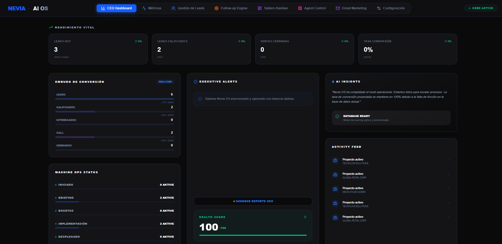Select the IMPLEMENTACIÓN machine ops row
Viewport: 502px width, 244px height.
pyautogui.click(x=115, y=225)
